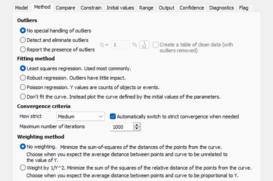Choose Report the presence of outliers

[23, 50]
